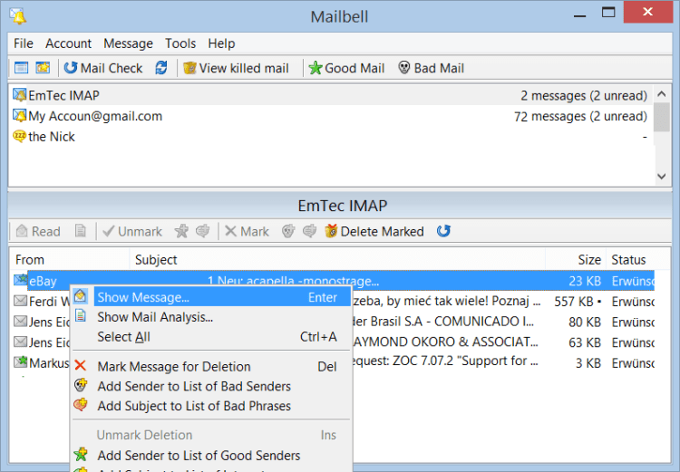Select the Nick account
Viewport: 680px width, 472px height.
coord(331,137)
